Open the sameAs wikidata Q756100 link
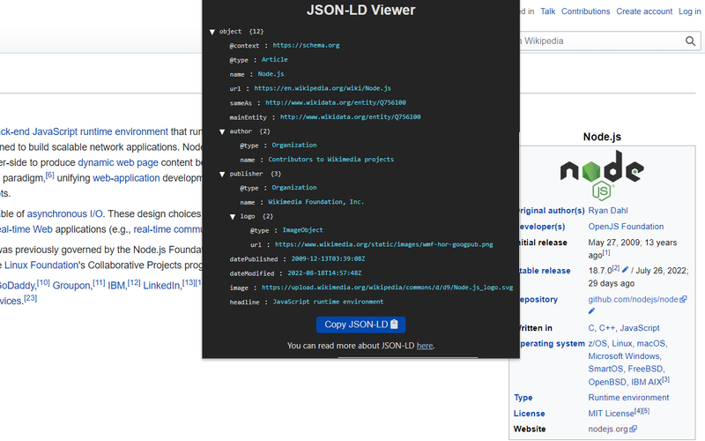Viewport: 705px width, 441px height. (x=336, y=102)
